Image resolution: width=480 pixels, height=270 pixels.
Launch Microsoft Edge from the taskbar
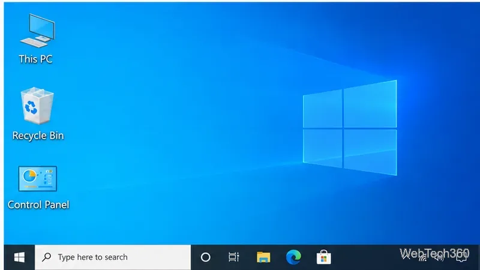[x=293, y=257]
